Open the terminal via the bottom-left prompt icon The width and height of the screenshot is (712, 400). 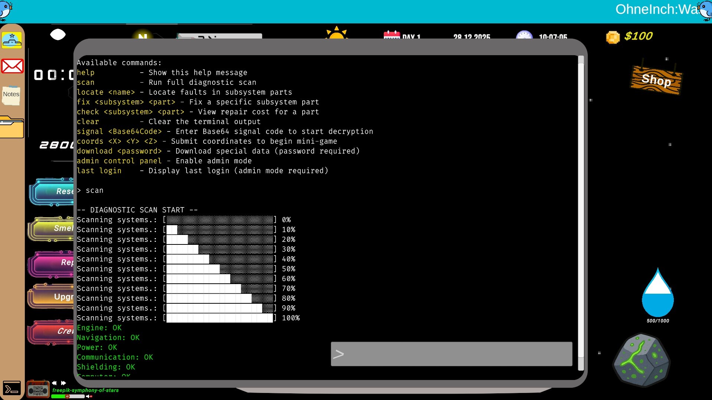(x=12, y=388)
